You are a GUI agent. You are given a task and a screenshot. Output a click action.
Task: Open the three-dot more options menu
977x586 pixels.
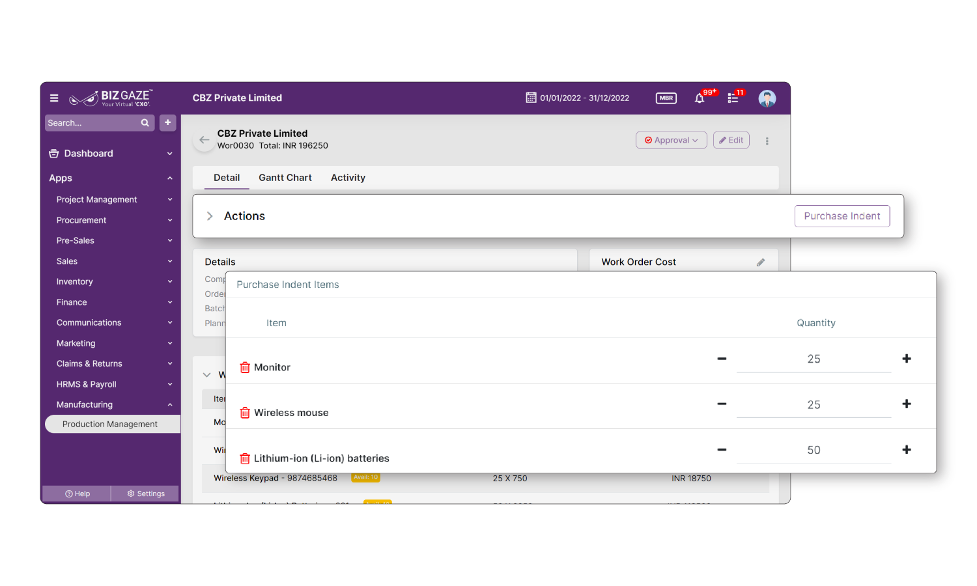[x=767, y=141]
